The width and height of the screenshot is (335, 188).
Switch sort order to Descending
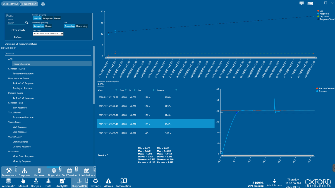(x=82, y=26)
